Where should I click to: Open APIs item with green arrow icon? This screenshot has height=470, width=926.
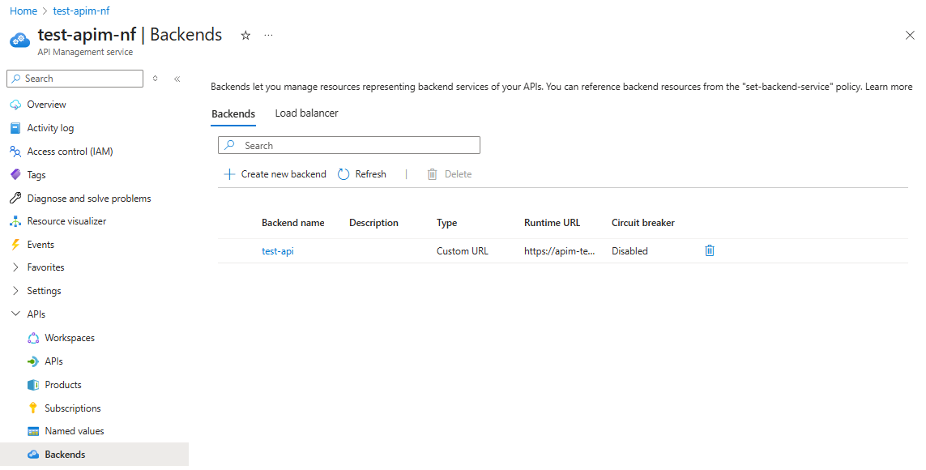point(53,361)
